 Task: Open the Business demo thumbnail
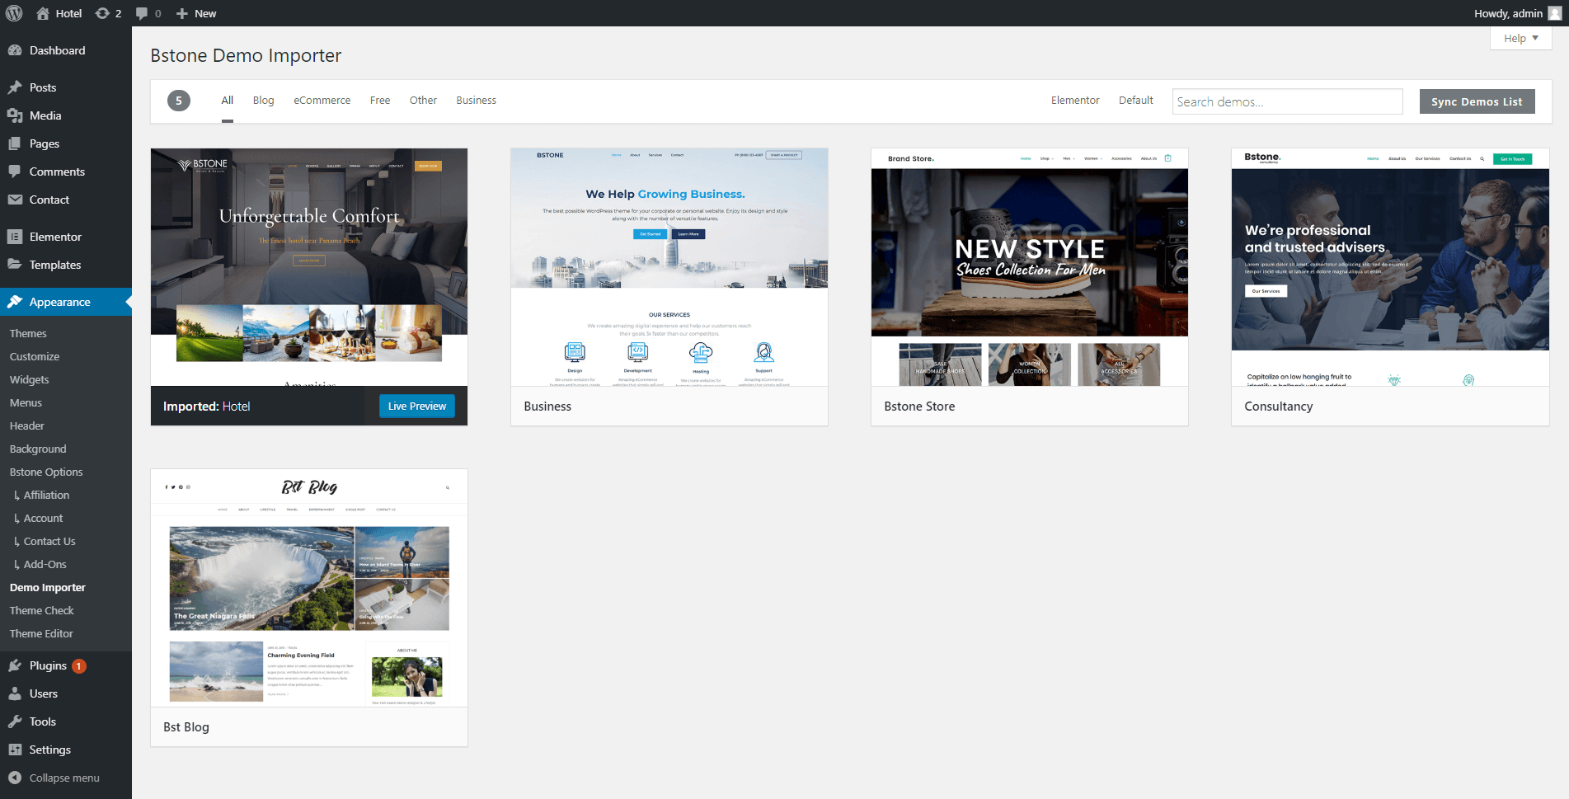(x=669, y=267)
